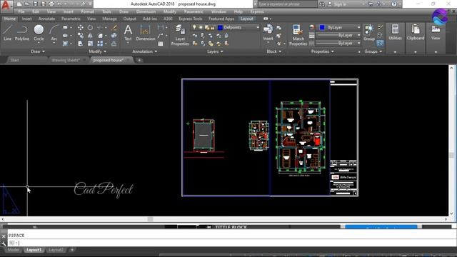Select the Stretch tool in Modify panel
The width and height of the screenshot is (457, 257).
81,44
